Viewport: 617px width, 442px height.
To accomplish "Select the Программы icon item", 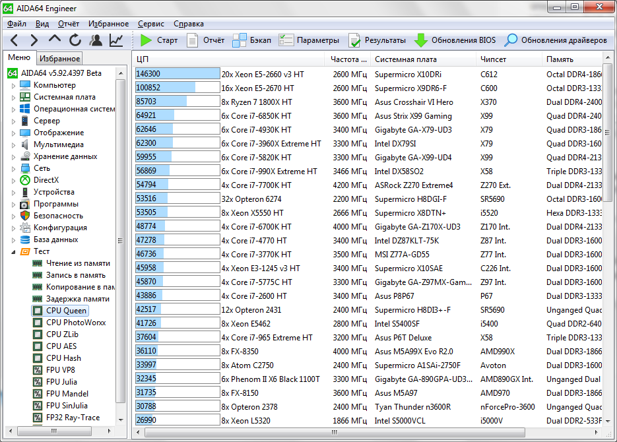I will 25,204.
